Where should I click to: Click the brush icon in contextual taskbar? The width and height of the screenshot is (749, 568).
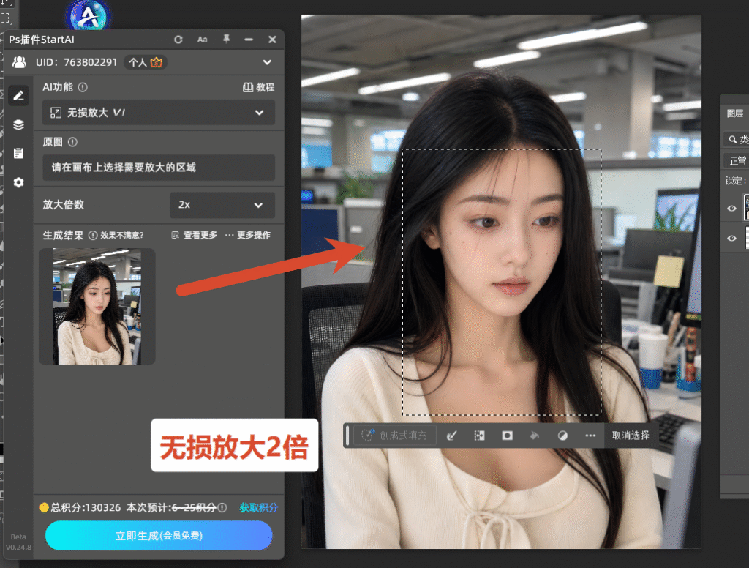(451, 435)
